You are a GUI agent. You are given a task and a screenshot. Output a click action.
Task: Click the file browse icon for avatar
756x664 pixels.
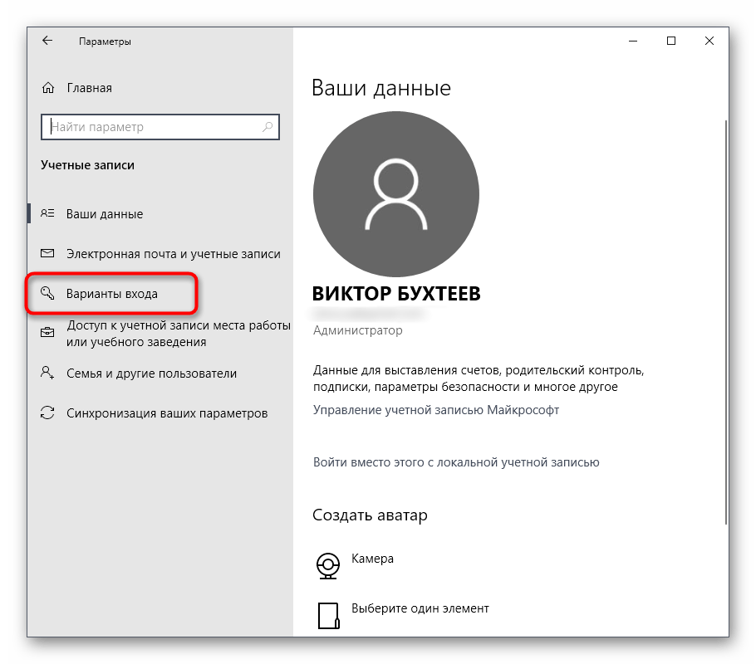(x=329, y=615)
